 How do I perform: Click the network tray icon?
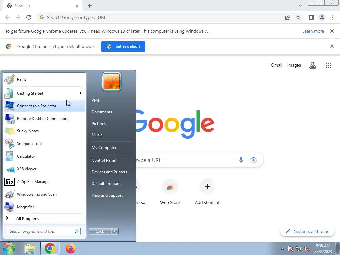[298, 249]
